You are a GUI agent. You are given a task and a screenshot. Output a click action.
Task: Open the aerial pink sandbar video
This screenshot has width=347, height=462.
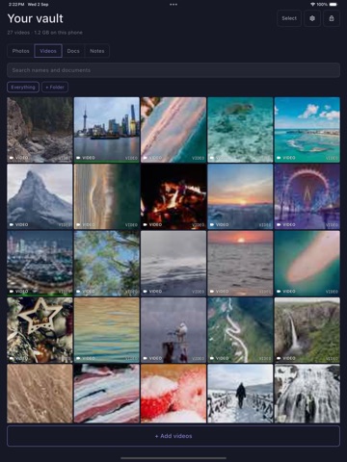click(x=307, y=264)
